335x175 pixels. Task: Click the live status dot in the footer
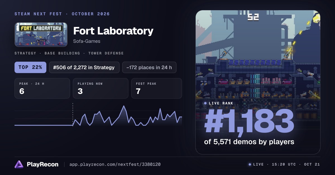click(x=250, y=164)
